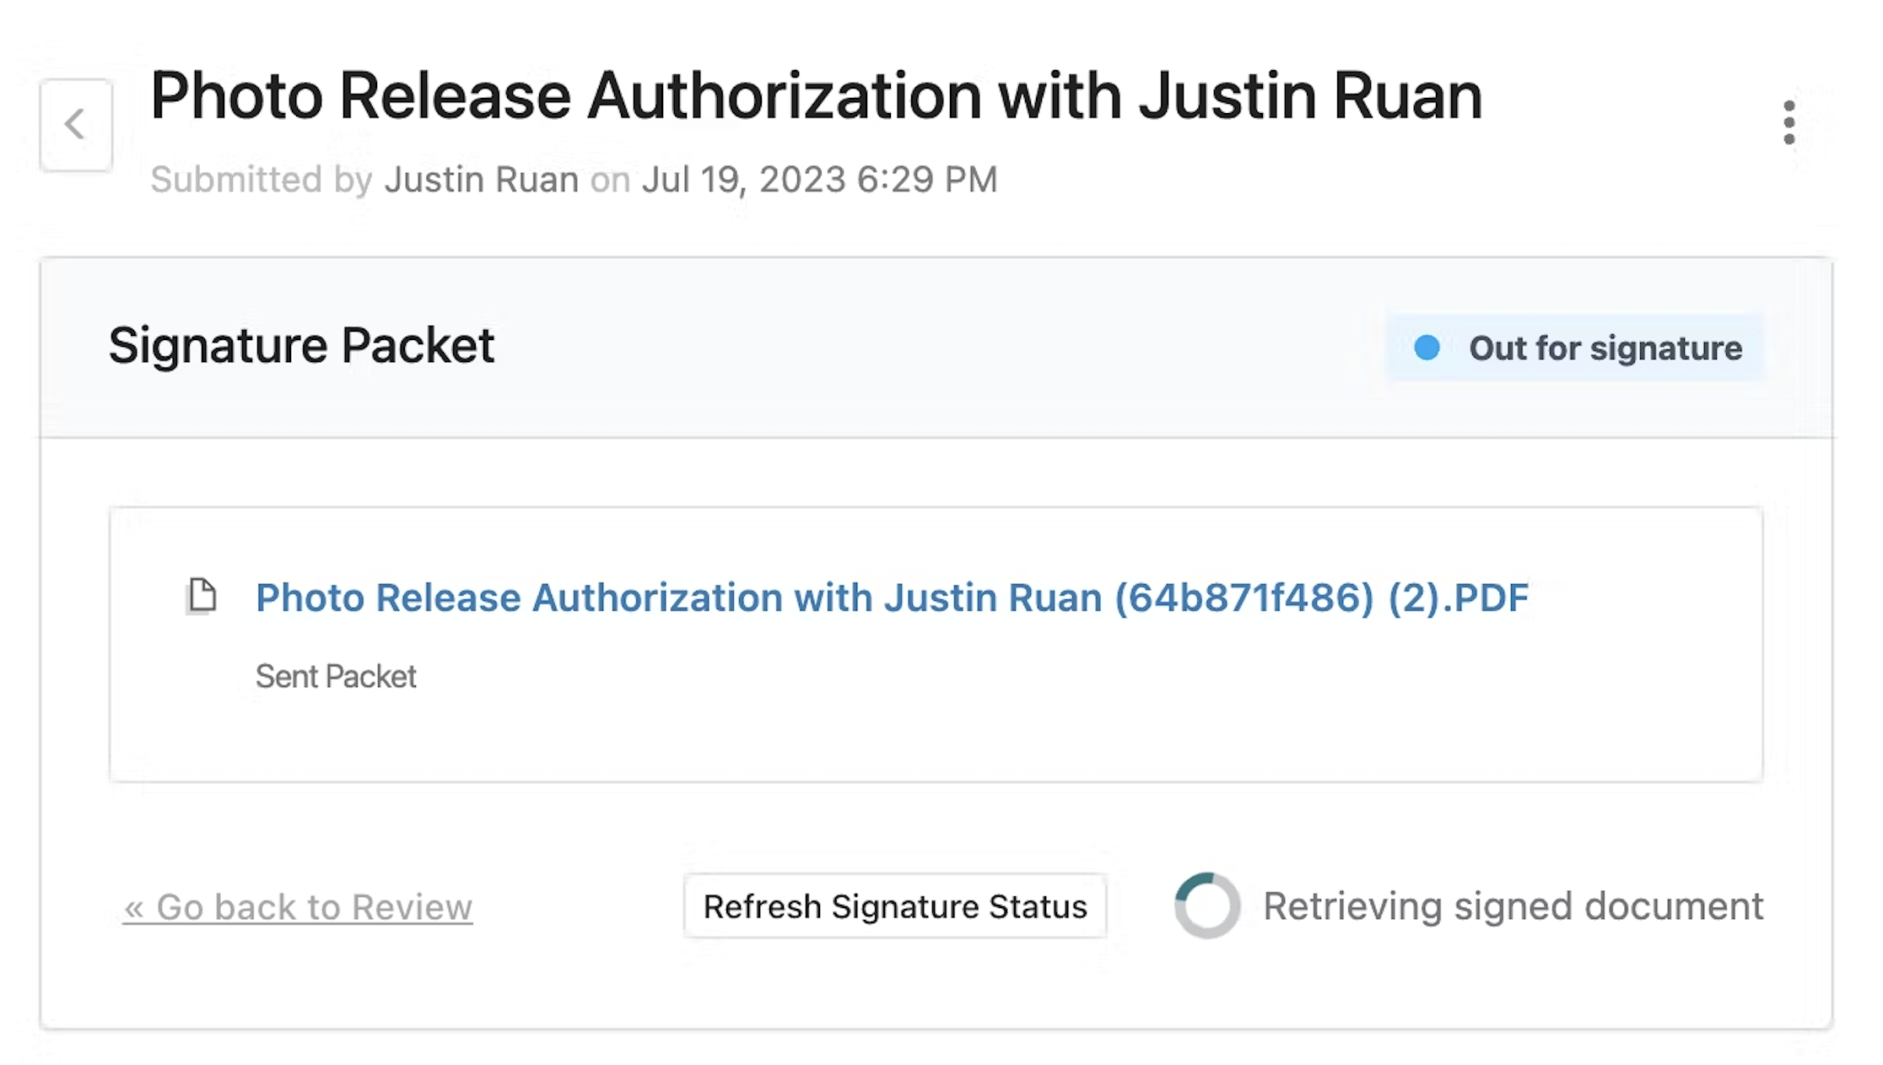Click the blue status dot indicator
This screenshot has width=1883, height=1065.
click(1427, 348)
